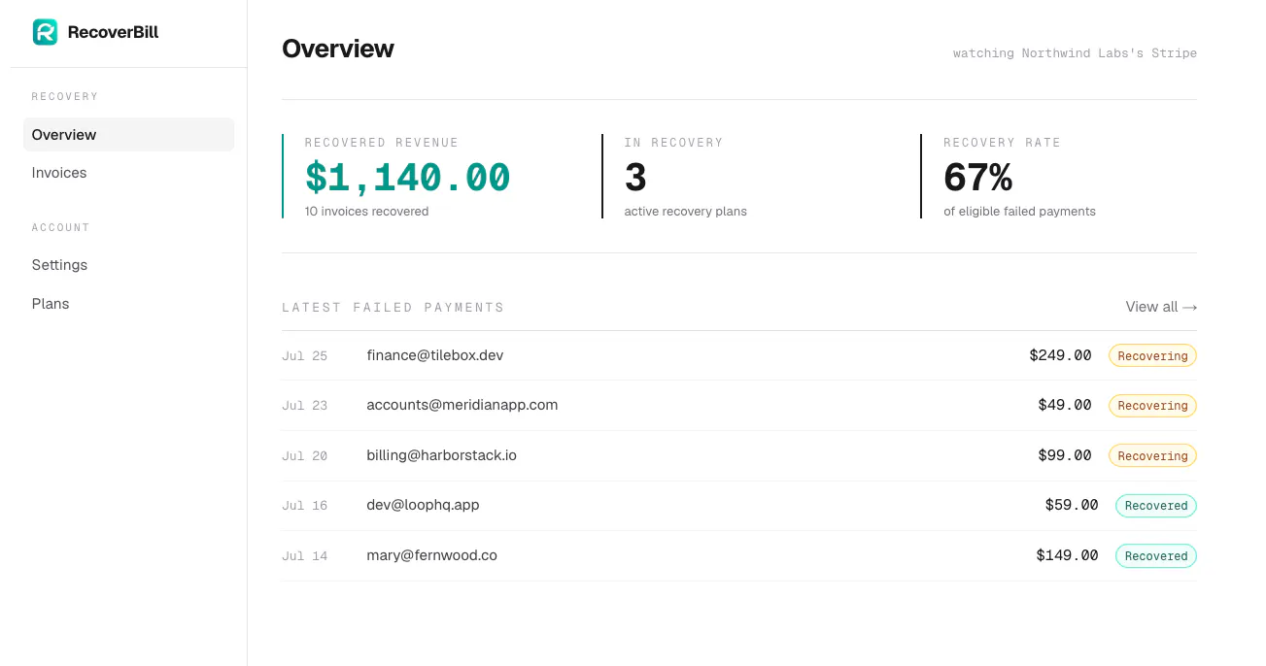1266x666 pixels.
Task: Click the $249.00 amount
Action: [1060, 355]
